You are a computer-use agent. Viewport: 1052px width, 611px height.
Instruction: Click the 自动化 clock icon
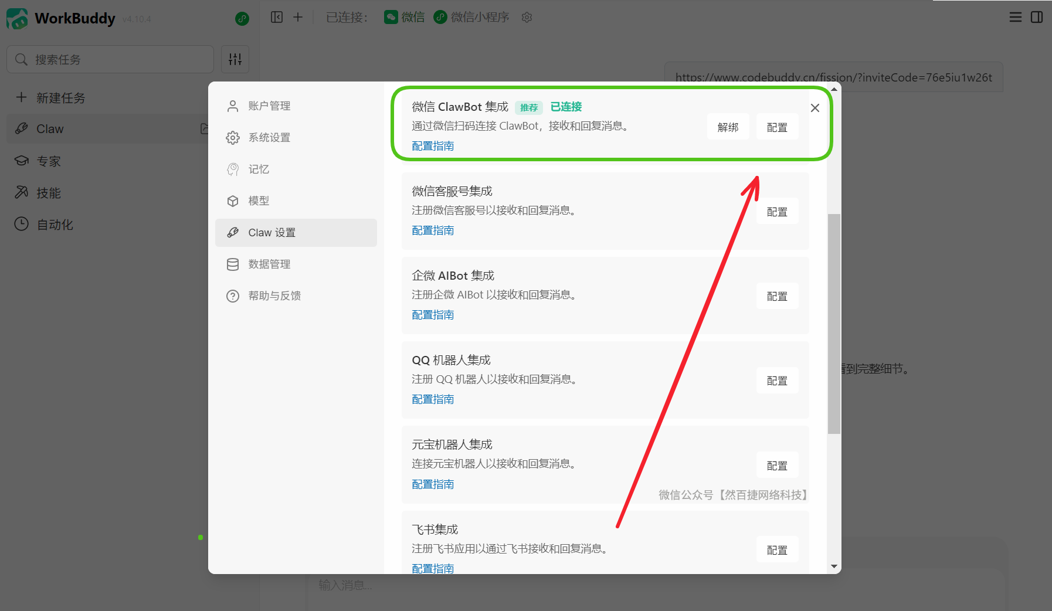[x=22, y=224]
